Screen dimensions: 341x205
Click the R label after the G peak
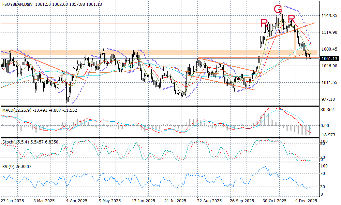[x=291, y=19]
